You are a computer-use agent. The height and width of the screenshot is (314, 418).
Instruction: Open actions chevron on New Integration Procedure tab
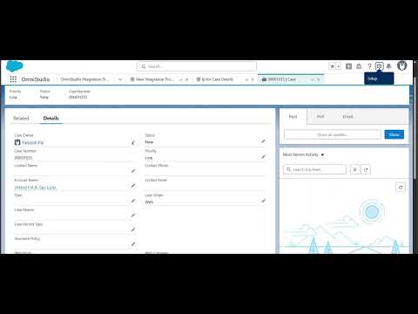click(181, 79)
